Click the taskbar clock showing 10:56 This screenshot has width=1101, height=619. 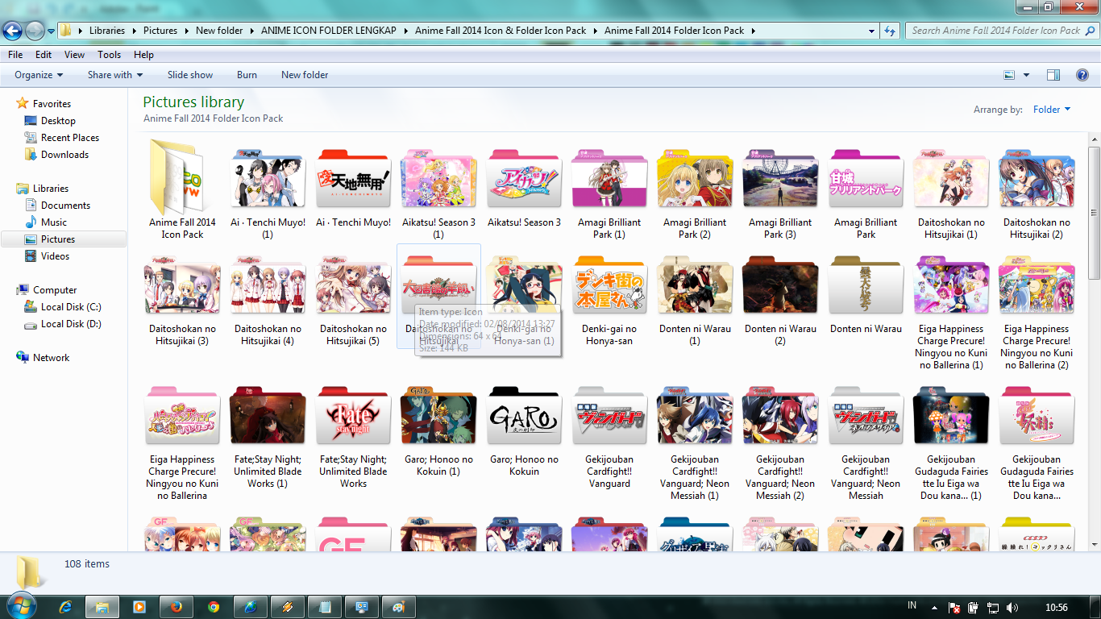coord(1056,607)
